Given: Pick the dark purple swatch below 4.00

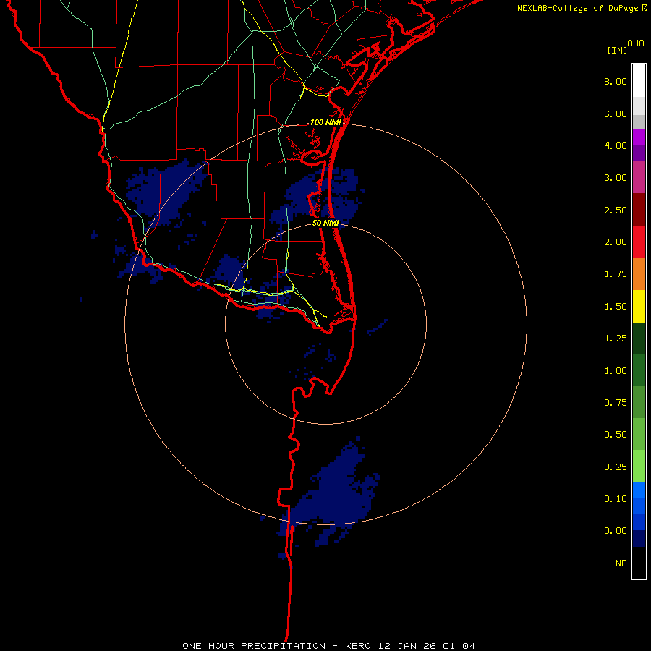Looking at the screenshot, I should 639,153.
